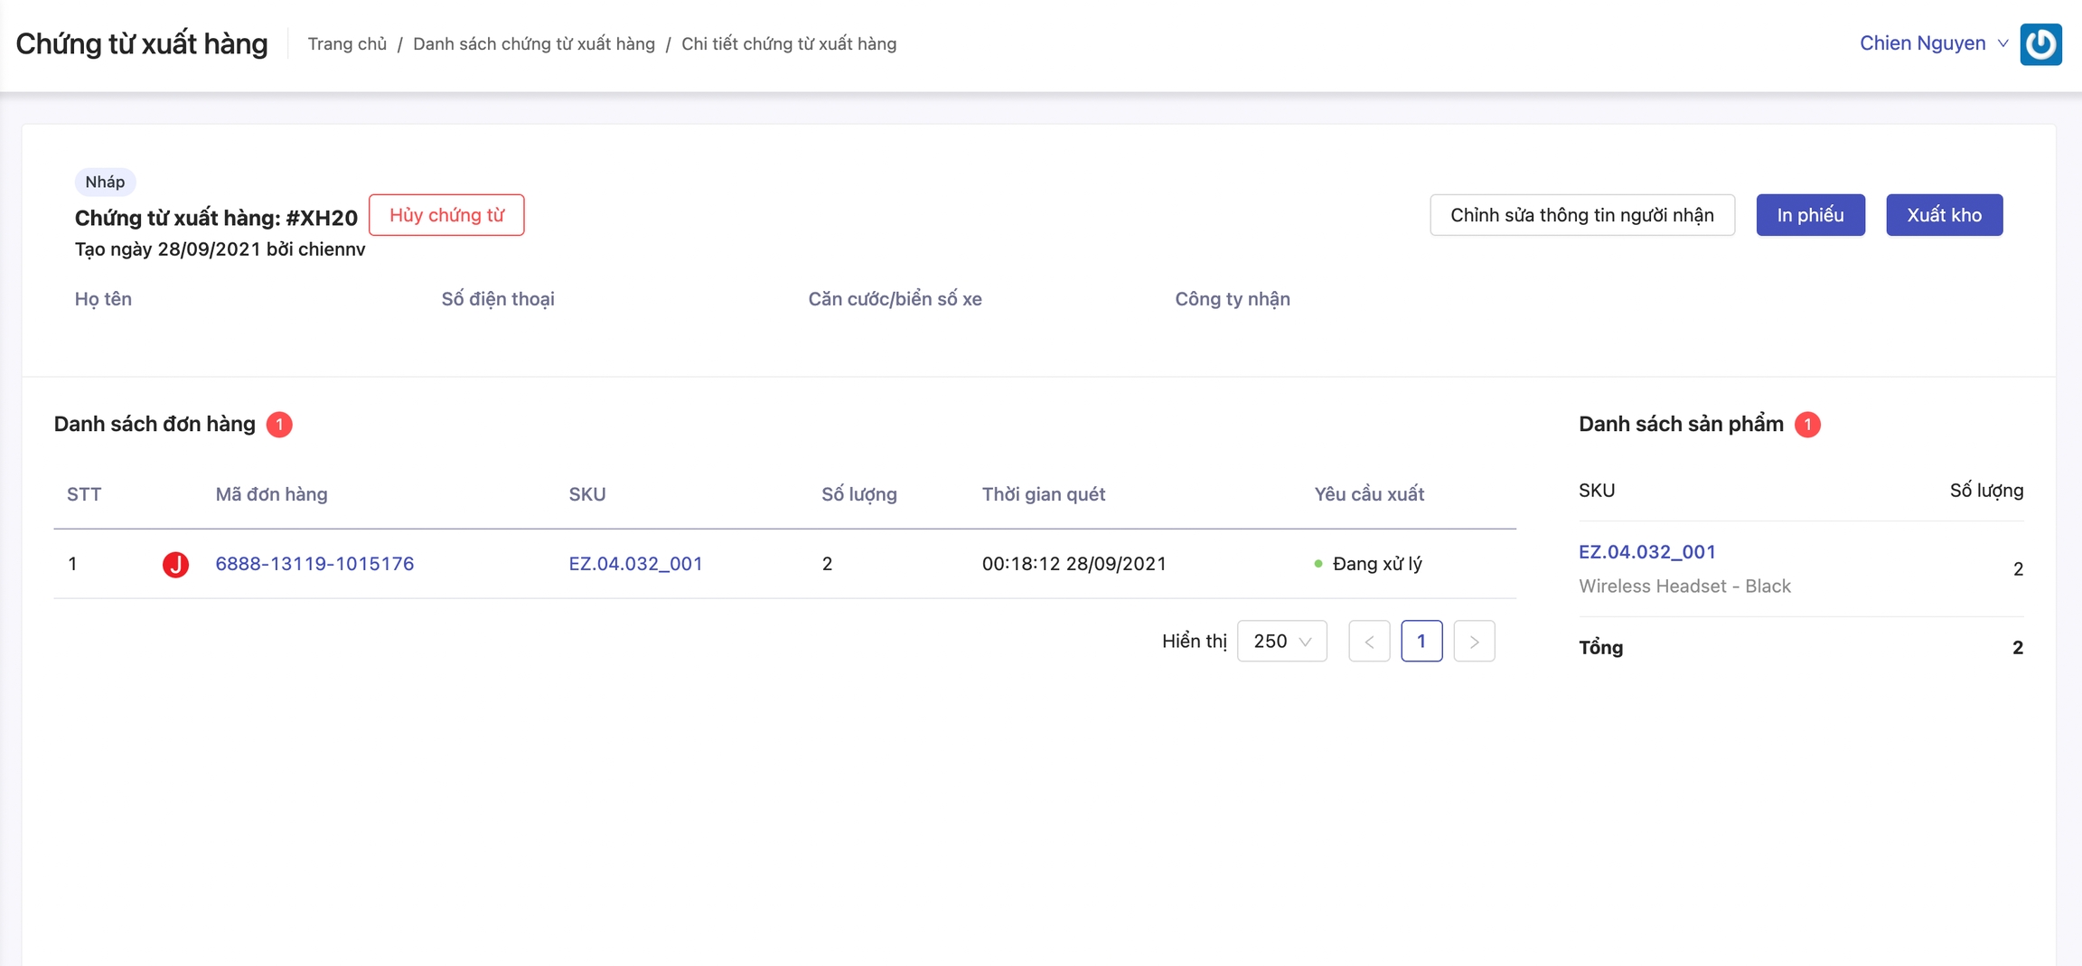
Task: Open Danh sách chứng từ xuất hàng breadcrumb
Action: click(x=533, y=44)
